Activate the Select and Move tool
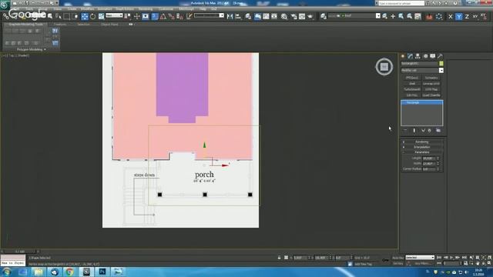493x277 pixels. tap(85, 16)
